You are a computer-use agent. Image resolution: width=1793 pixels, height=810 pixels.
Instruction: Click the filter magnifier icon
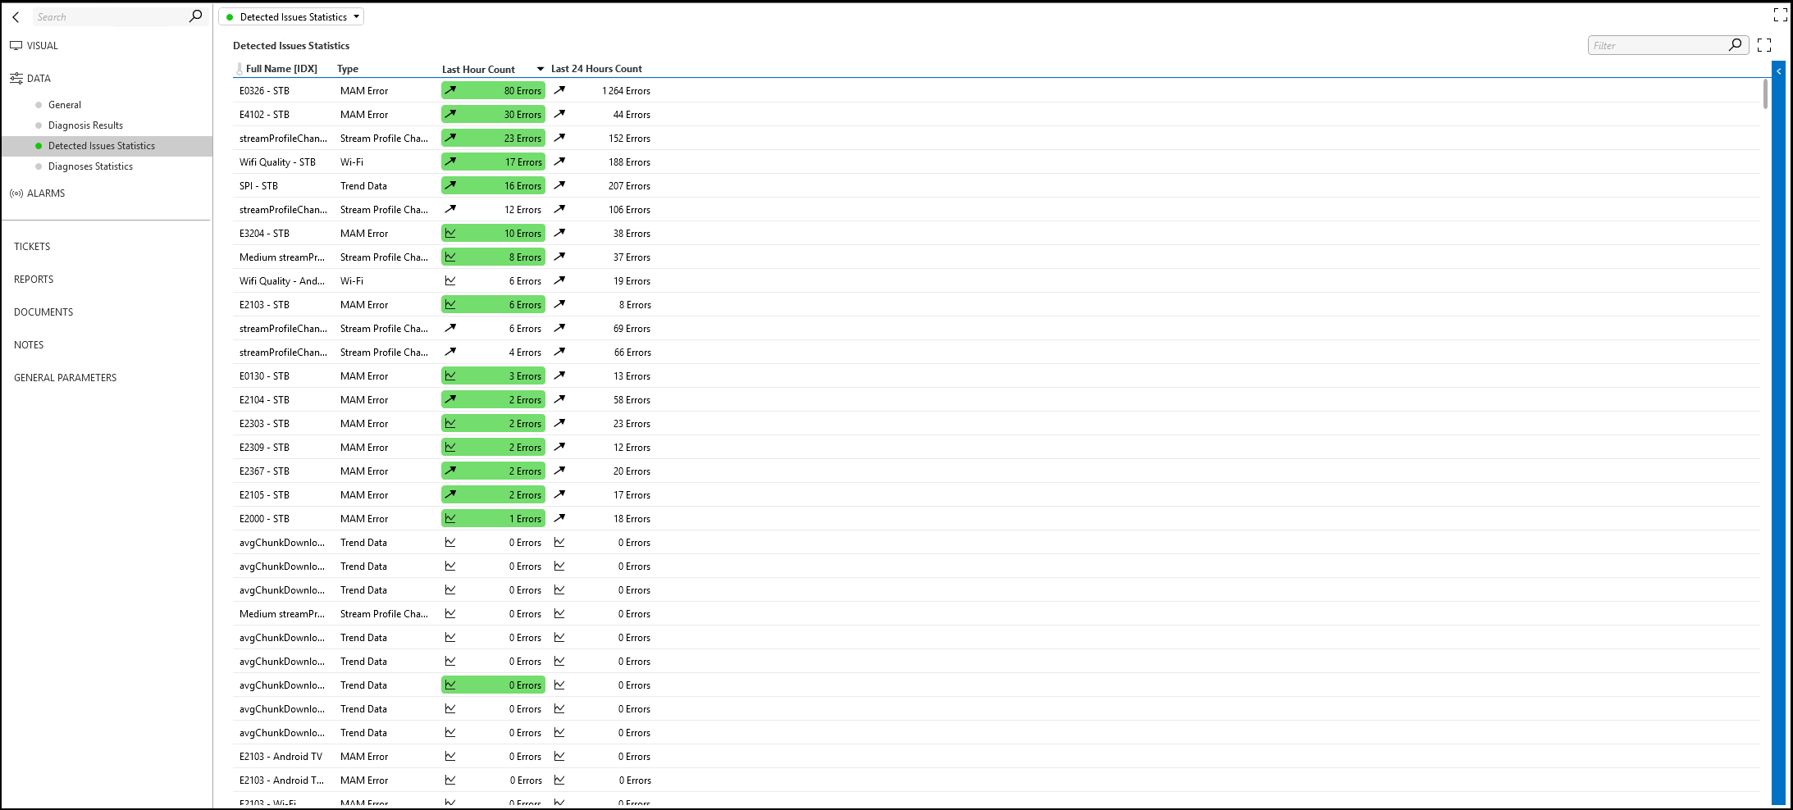tap(1735, 45)
